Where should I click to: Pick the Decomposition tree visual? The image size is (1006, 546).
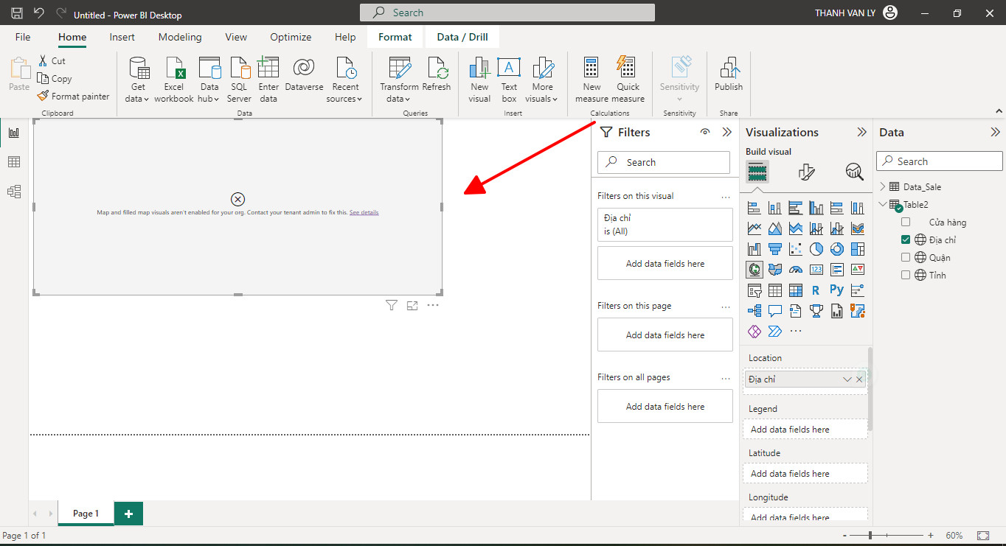coord(754,311)
